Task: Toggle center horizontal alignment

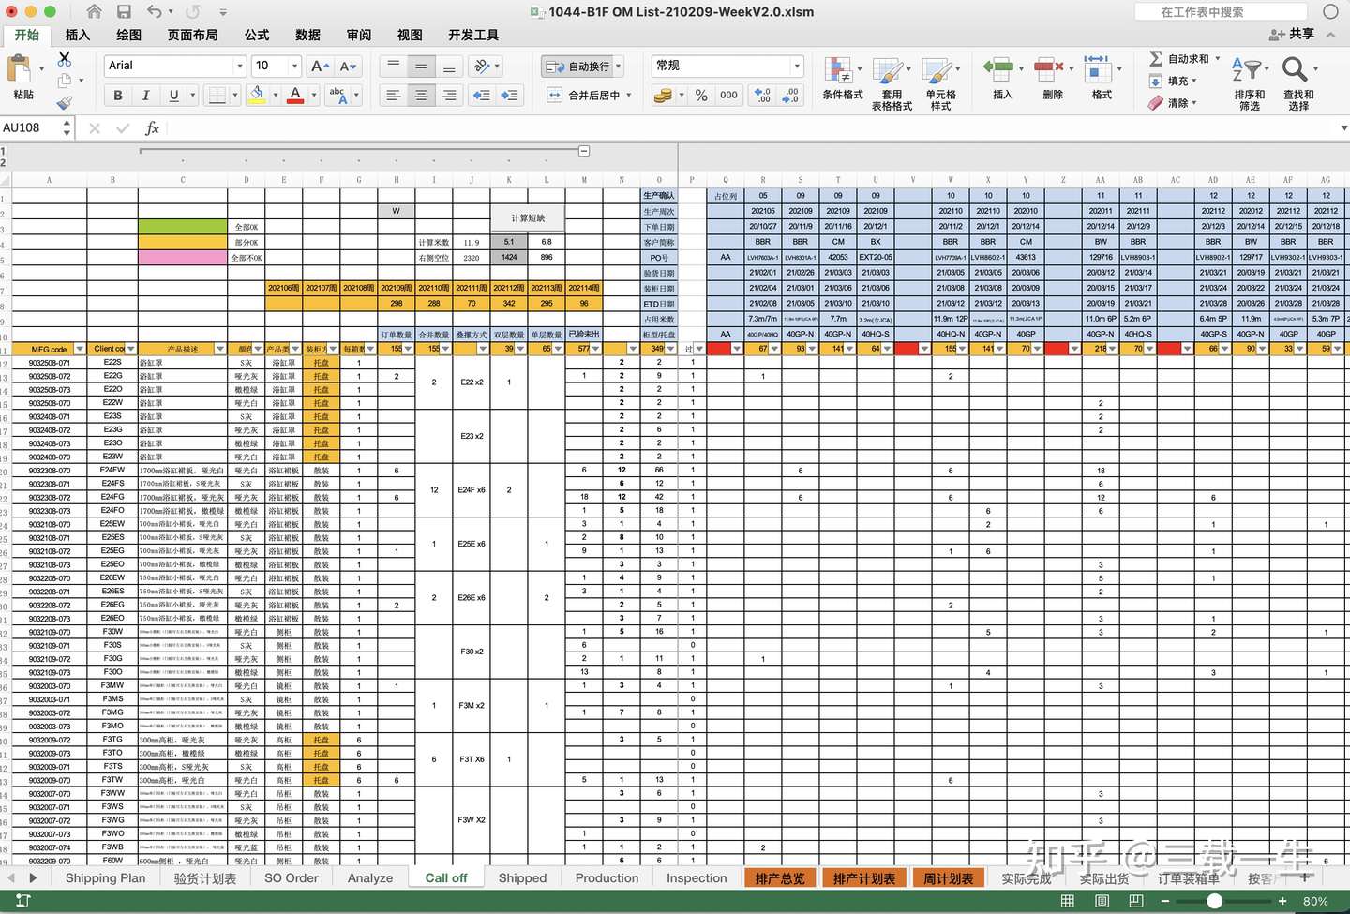Action: click(422, 95)
